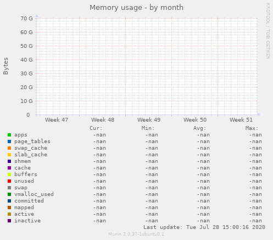Viewport: 273px width, 240px height.
Task: Click the '20 G' y-axis label
Action: tap(26, 88)
